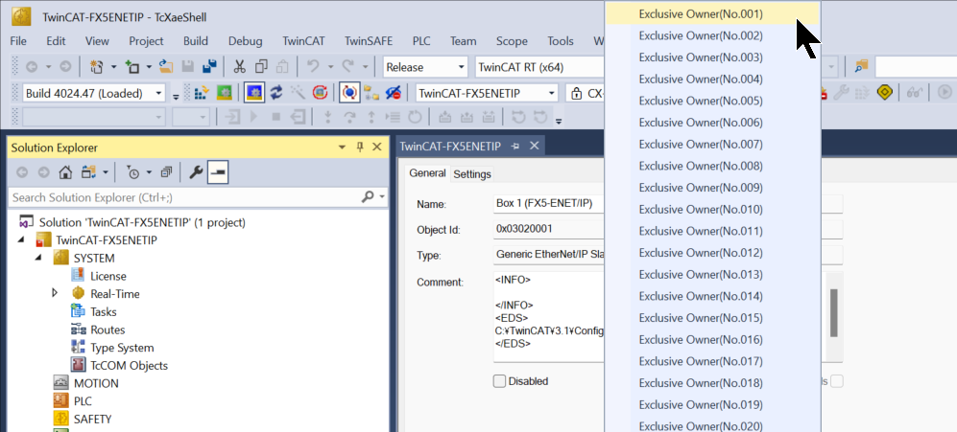Click the Restart TwinCAT in Config Mode icon
957x432 pixels.
pyautogui.click(x=254, y=93)
